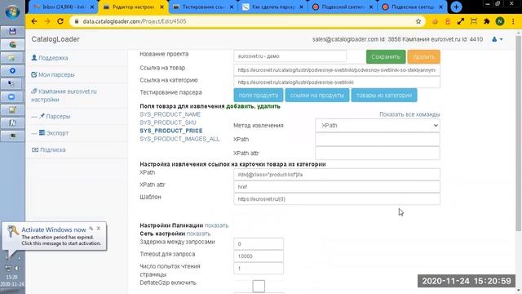Click the Название проекта input
The height and width of the screenshot is (294, 522).
coord(290,56)
